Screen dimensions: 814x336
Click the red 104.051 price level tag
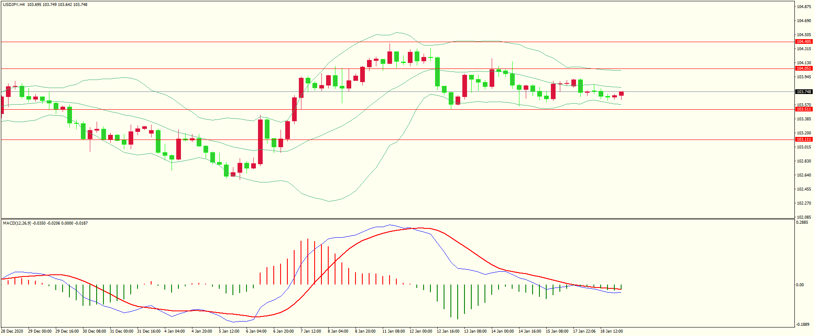point(804,68)
